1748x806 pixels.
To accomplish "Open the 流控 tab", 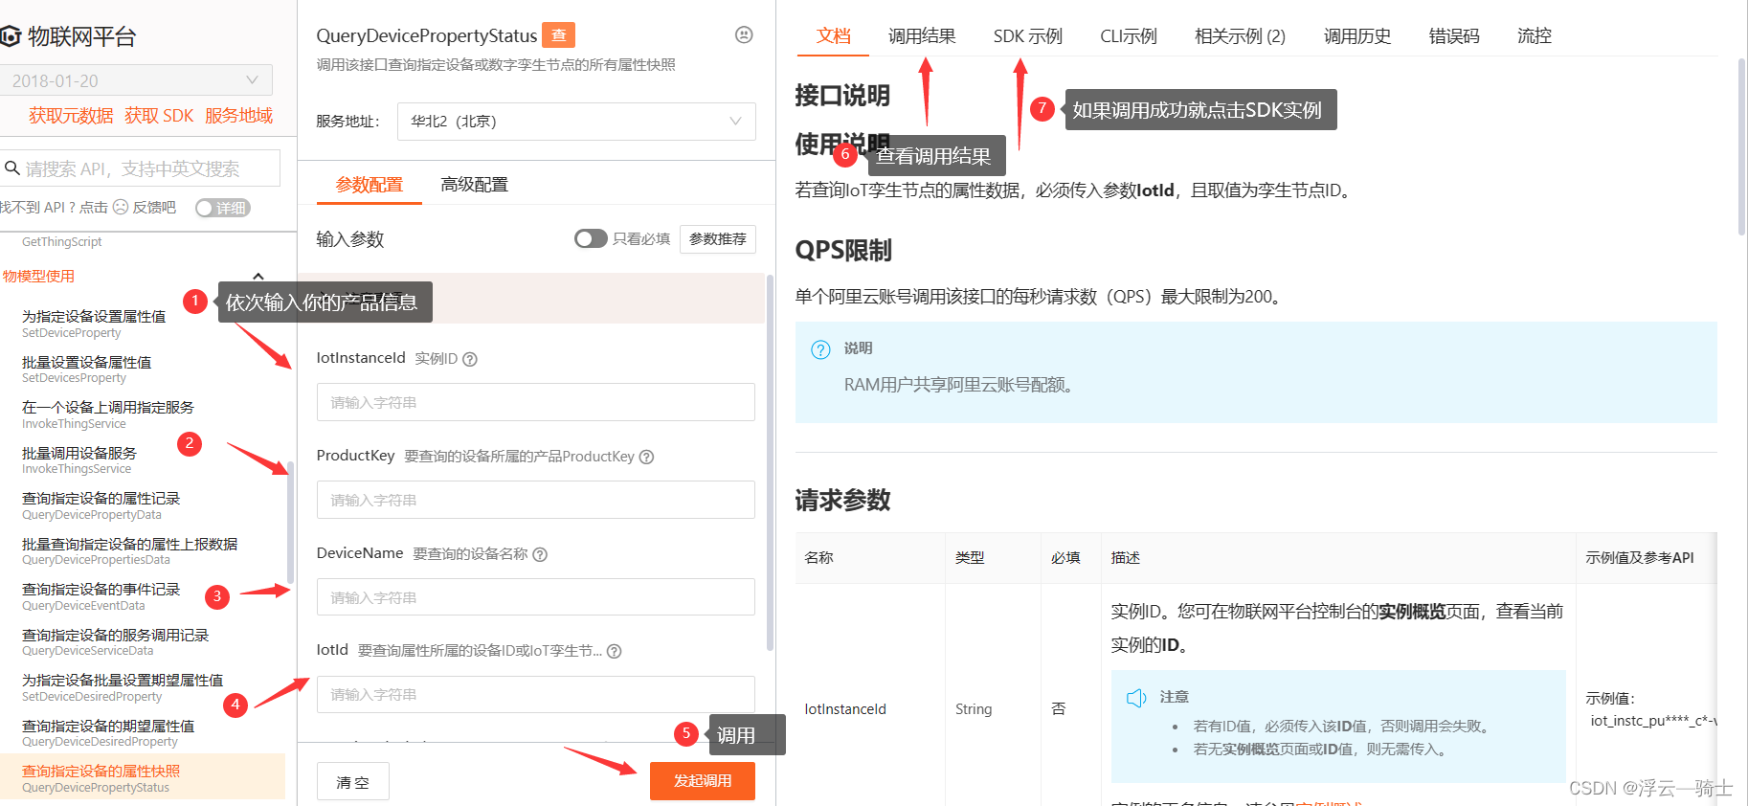I will pyautogui.click(x=1535, y=36).
